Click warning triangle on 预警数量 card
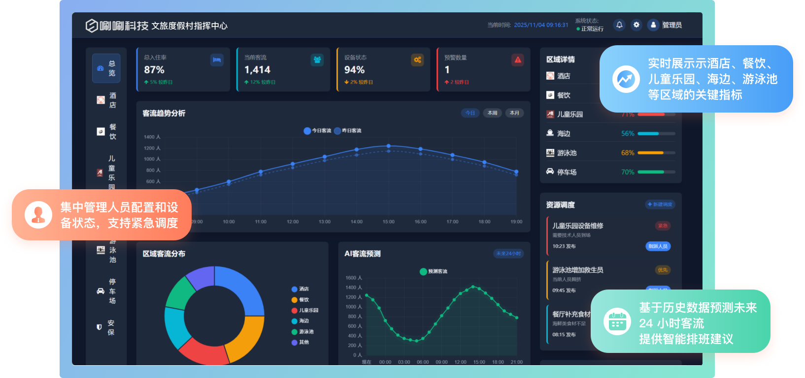Viewport: 805px width, 378px height. point(518,60)
